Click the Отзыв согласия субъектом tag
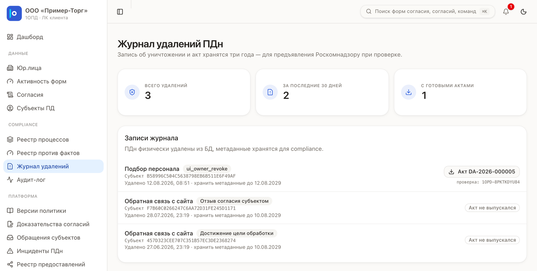This screenshot has width=537, height=271. pos(234,201)
